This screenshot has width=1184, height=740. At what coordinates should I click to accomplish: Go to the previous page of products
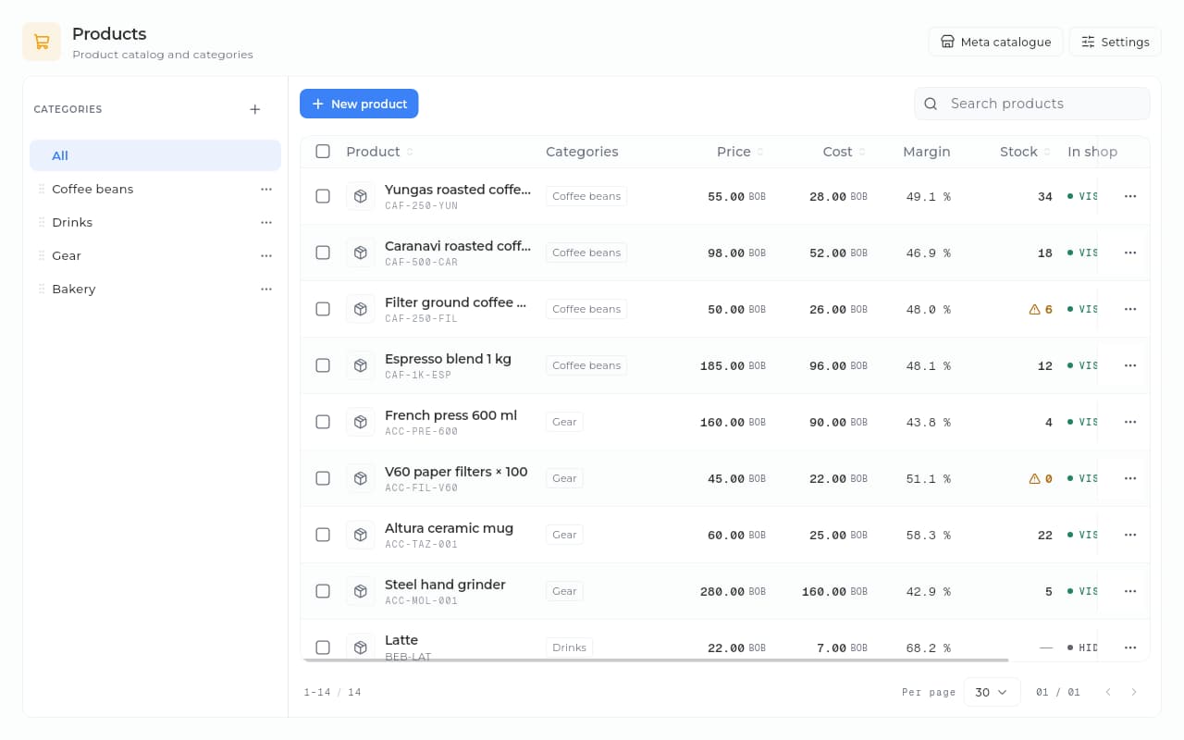[1108, 692]
